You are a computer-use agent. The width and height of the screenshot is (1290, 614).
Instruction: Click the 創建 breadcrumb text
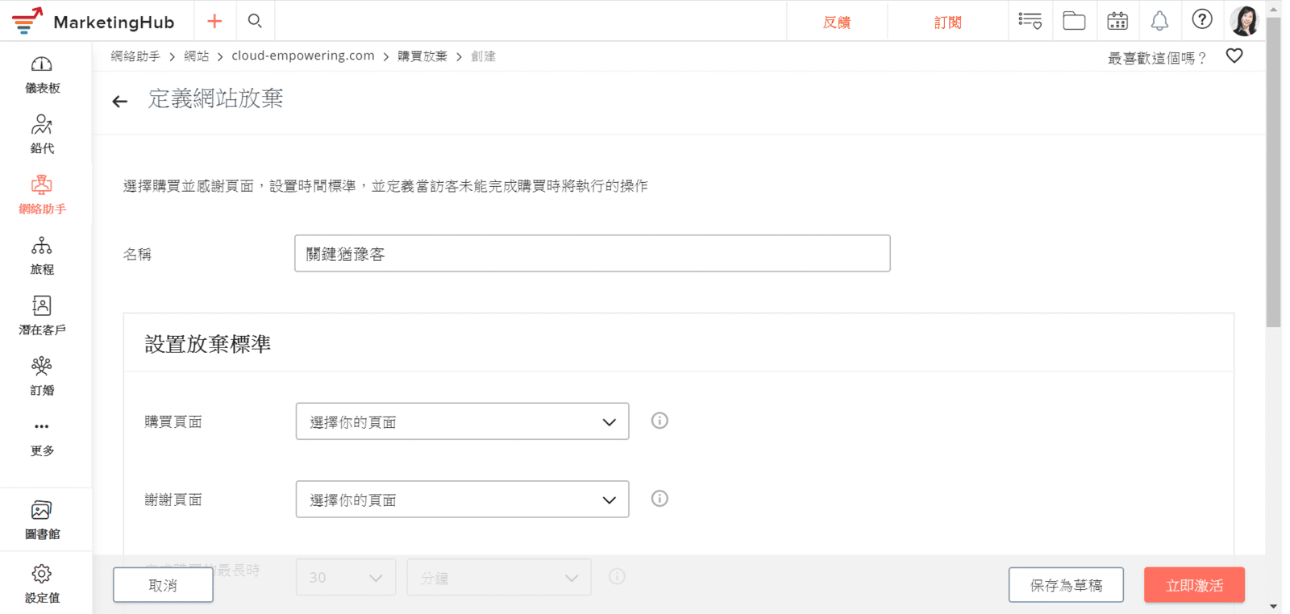click(x=484, y=56)
